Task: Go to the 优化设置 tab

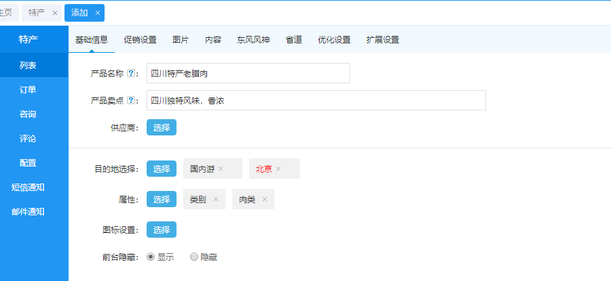Action: click(334, 40)
